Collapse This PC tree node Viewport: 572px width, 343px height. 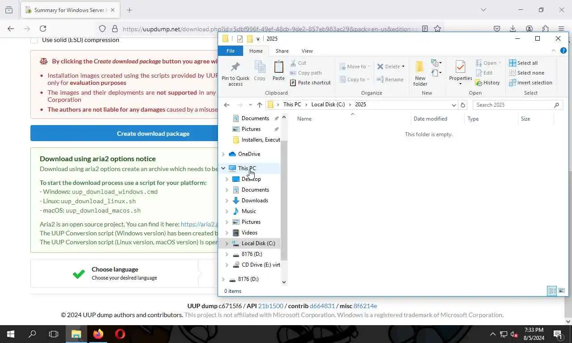223,168
